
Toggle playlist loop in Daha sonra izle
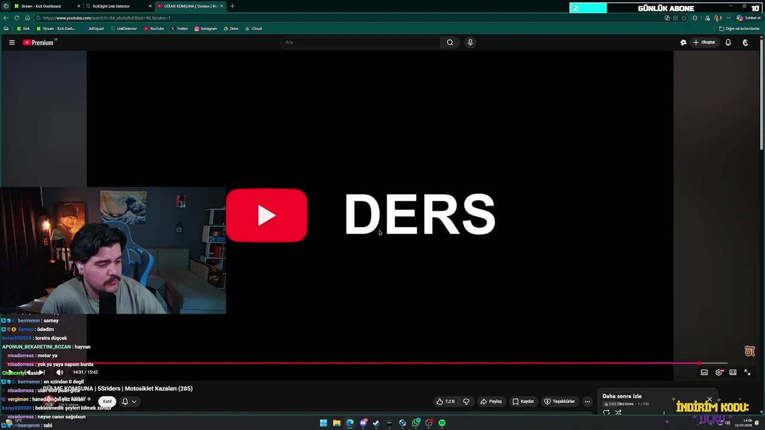click(x=607, y=412)
